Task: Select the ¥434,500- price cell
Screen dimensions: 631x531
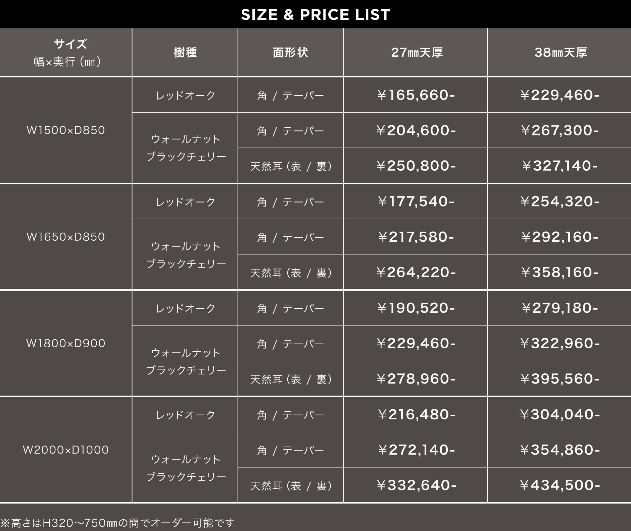Action: coord(560,485)
